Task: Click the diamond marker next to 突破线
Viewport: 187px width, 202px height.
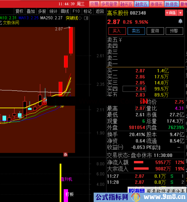Action: pyautogui.click(x=80, y=18)
